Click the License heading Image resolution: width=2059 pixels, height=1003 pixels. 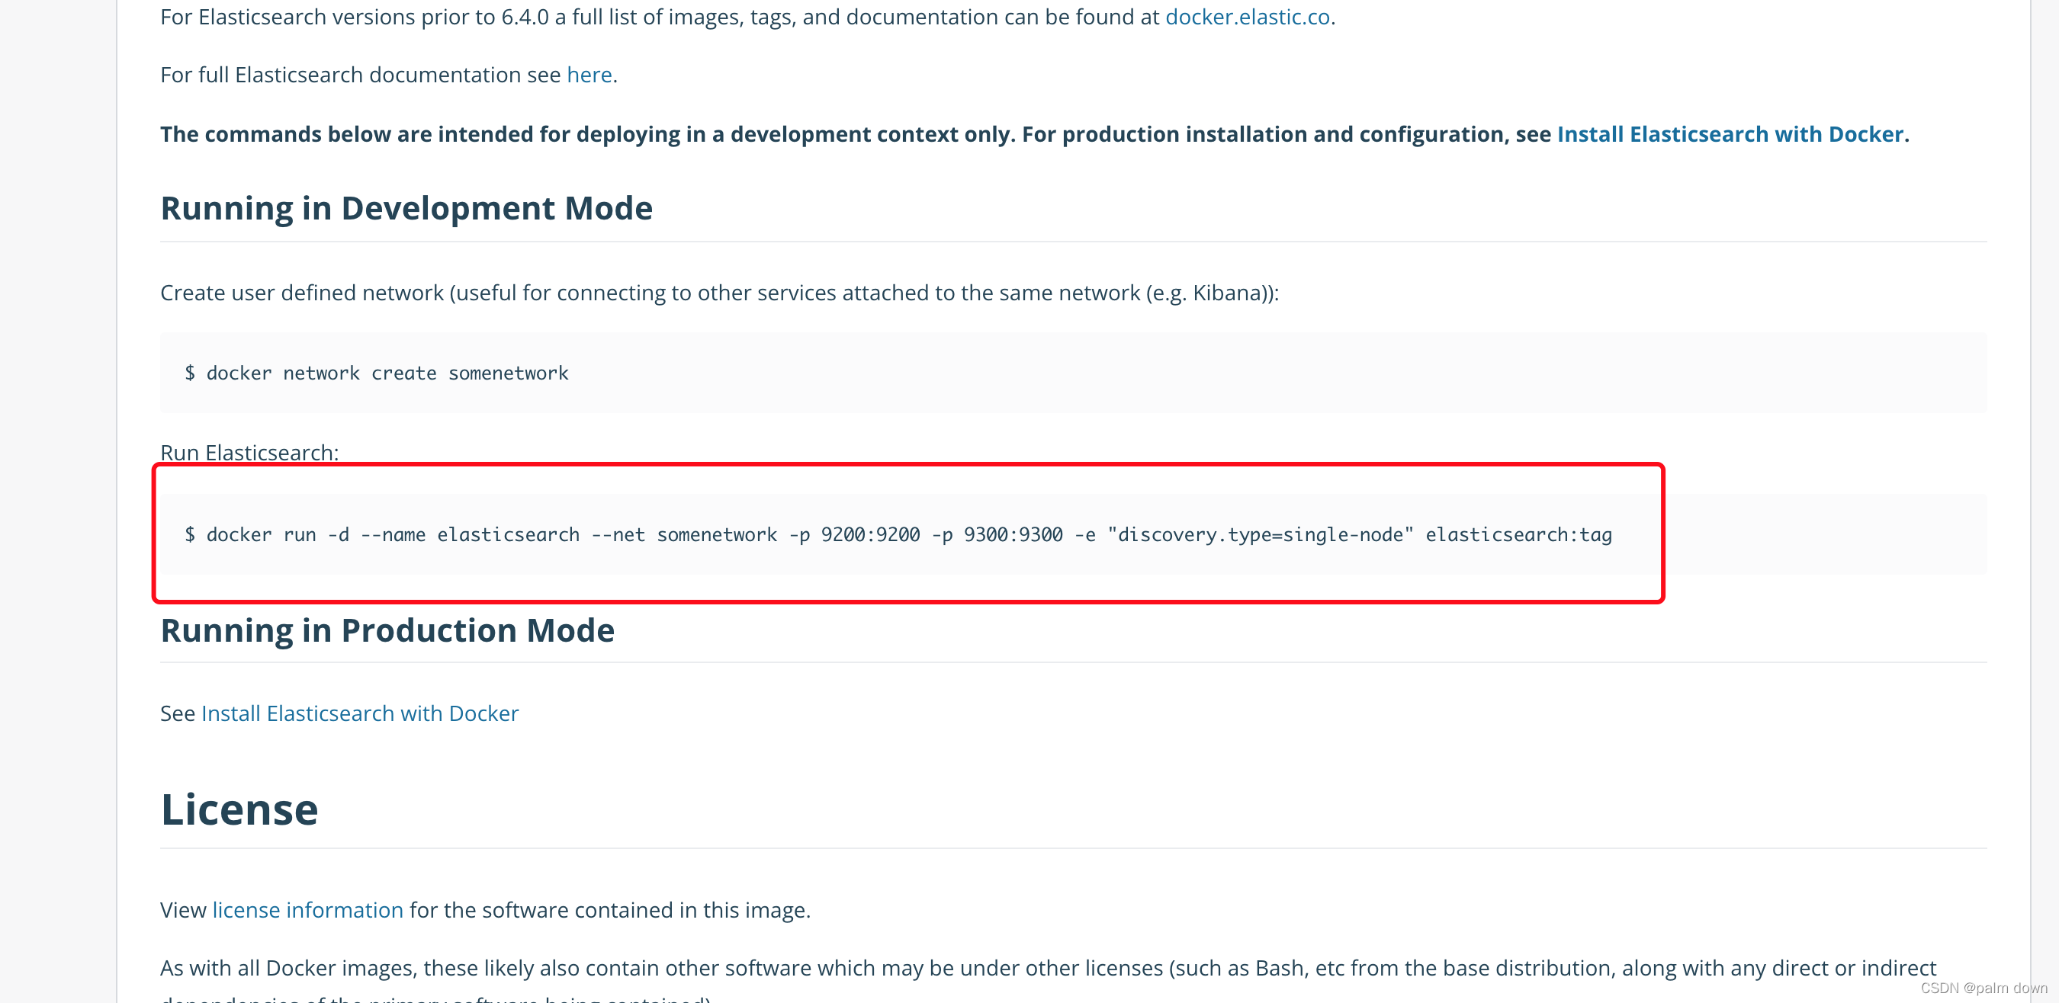pos(239,809)
